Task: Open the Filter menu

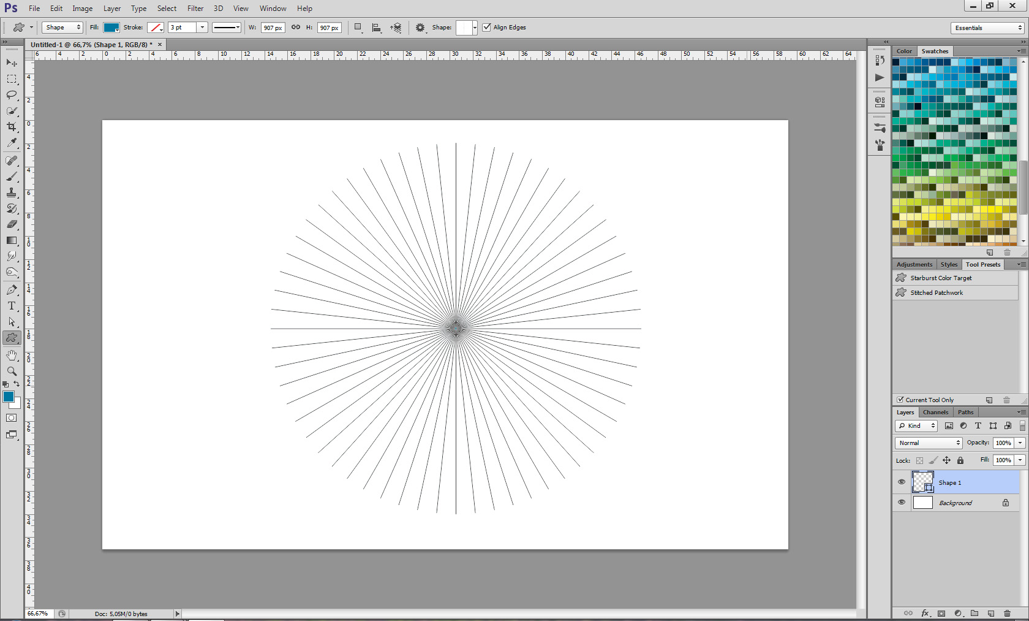Action: [x=195, y=9]
